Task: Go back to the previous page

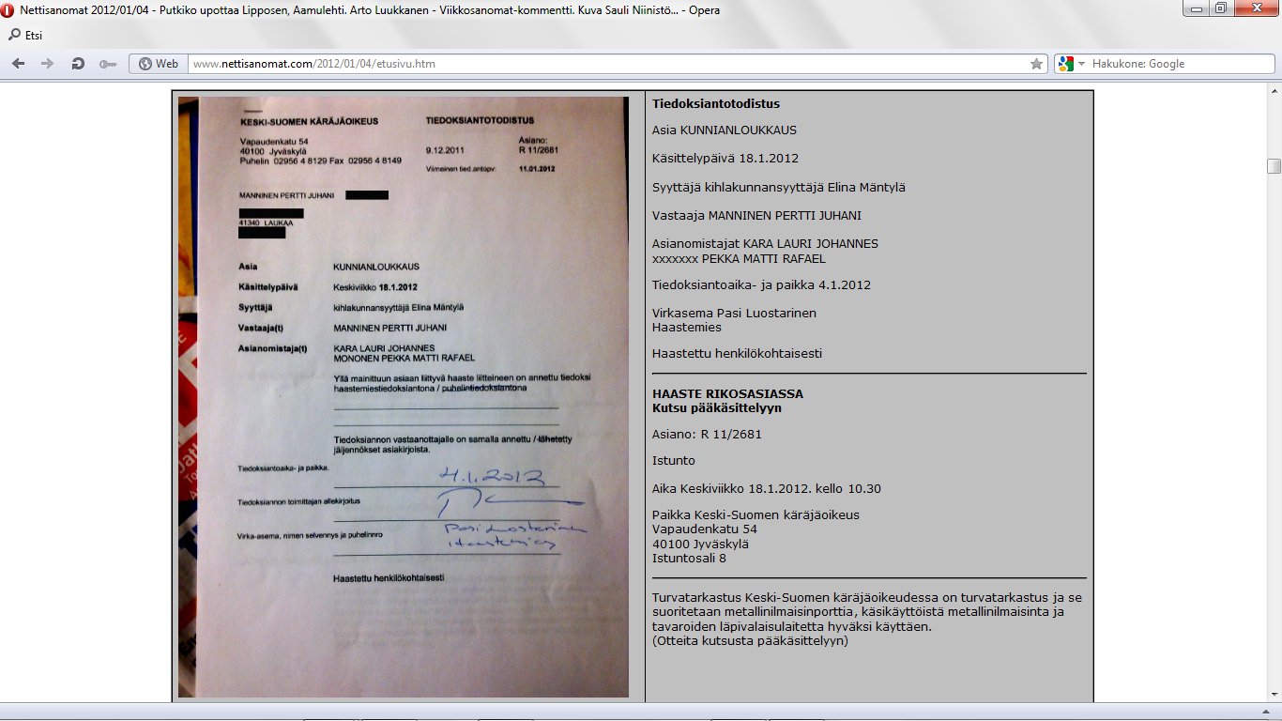Action: pyautogui.click(x=19, y=64)
